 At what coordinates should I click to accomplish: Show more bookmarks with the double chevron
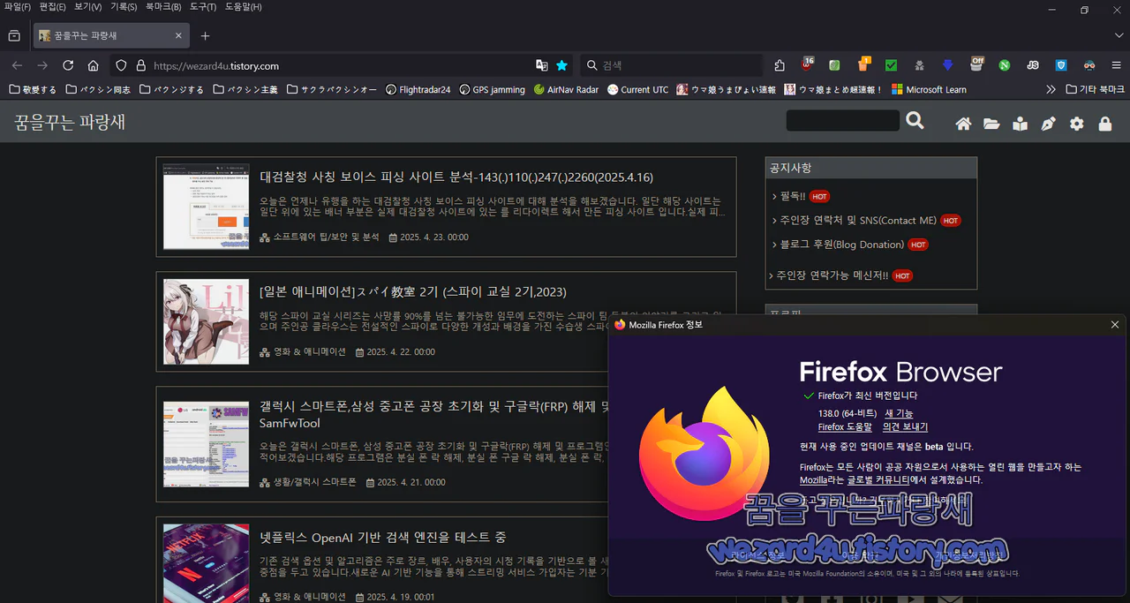(1051, 89)
